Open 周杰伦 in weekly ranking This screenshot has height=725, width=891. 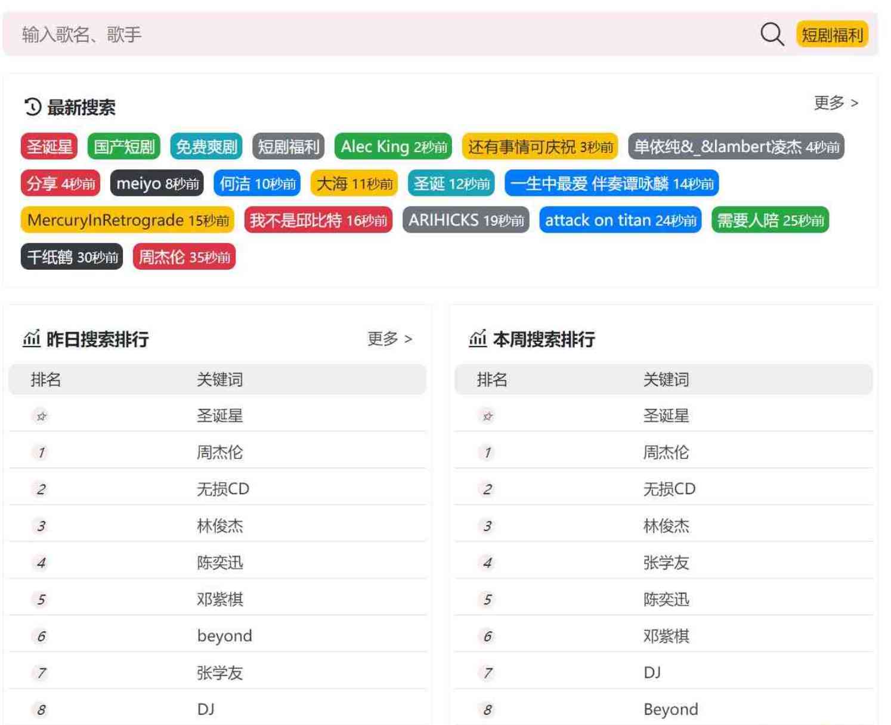click(666, 452)
